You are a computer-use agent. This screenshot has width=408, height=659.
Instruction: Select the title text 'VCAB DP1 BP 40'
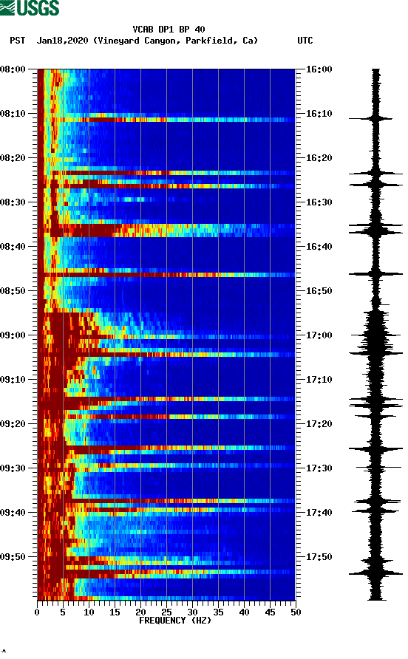point(169,30)
